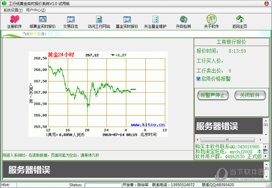Image resolution: width=272 pixels, height=188 pixels.
Task: Click 购买本软件联系QQ contact text
Action: 227,146
